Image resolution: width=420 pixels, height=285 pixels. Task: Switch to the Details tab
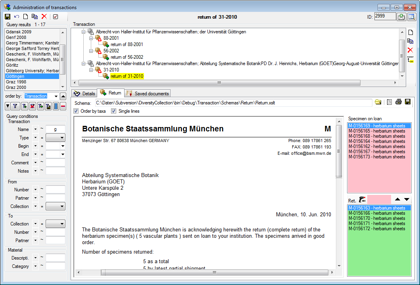click(84, 93)
